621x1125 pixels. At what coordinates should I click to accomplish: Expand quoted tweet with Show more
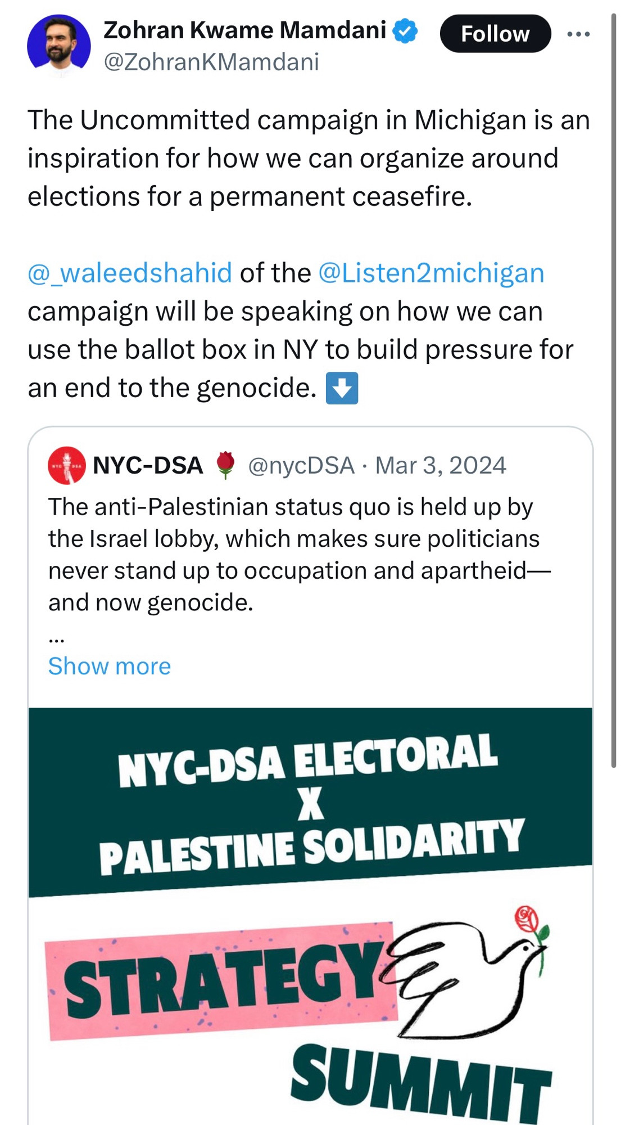[x=110, y=666]
